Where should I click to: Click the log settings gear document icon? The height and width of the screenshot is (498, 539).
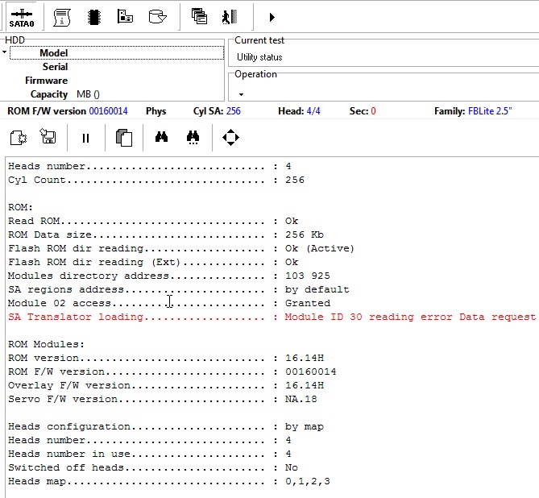(19, 138)
